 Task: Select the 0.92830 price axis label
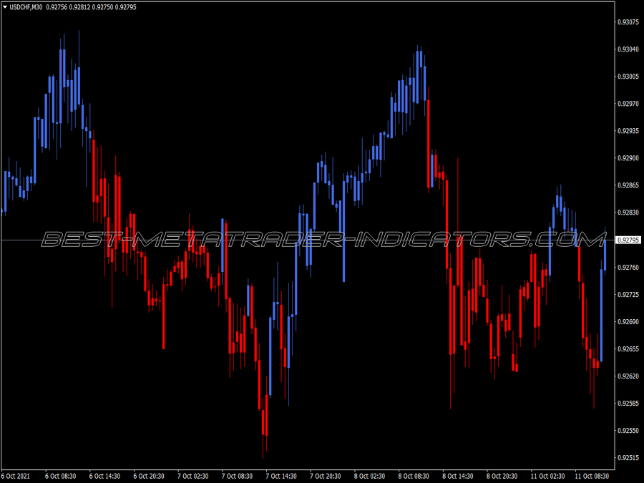(x=628, y=213)
